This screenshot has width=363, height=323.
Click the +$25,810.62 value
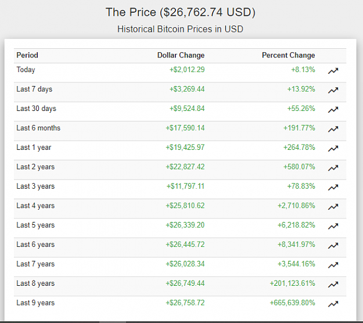point(185,206)
